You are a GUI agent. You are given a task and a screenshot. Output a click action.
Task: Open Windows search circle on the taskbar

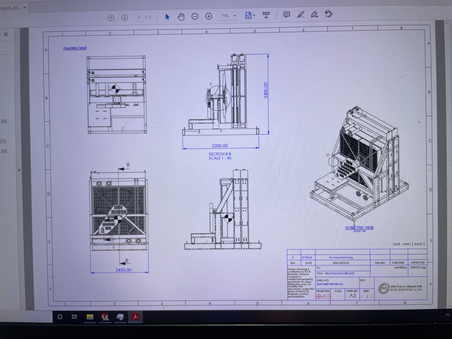(x=60, y=317)
